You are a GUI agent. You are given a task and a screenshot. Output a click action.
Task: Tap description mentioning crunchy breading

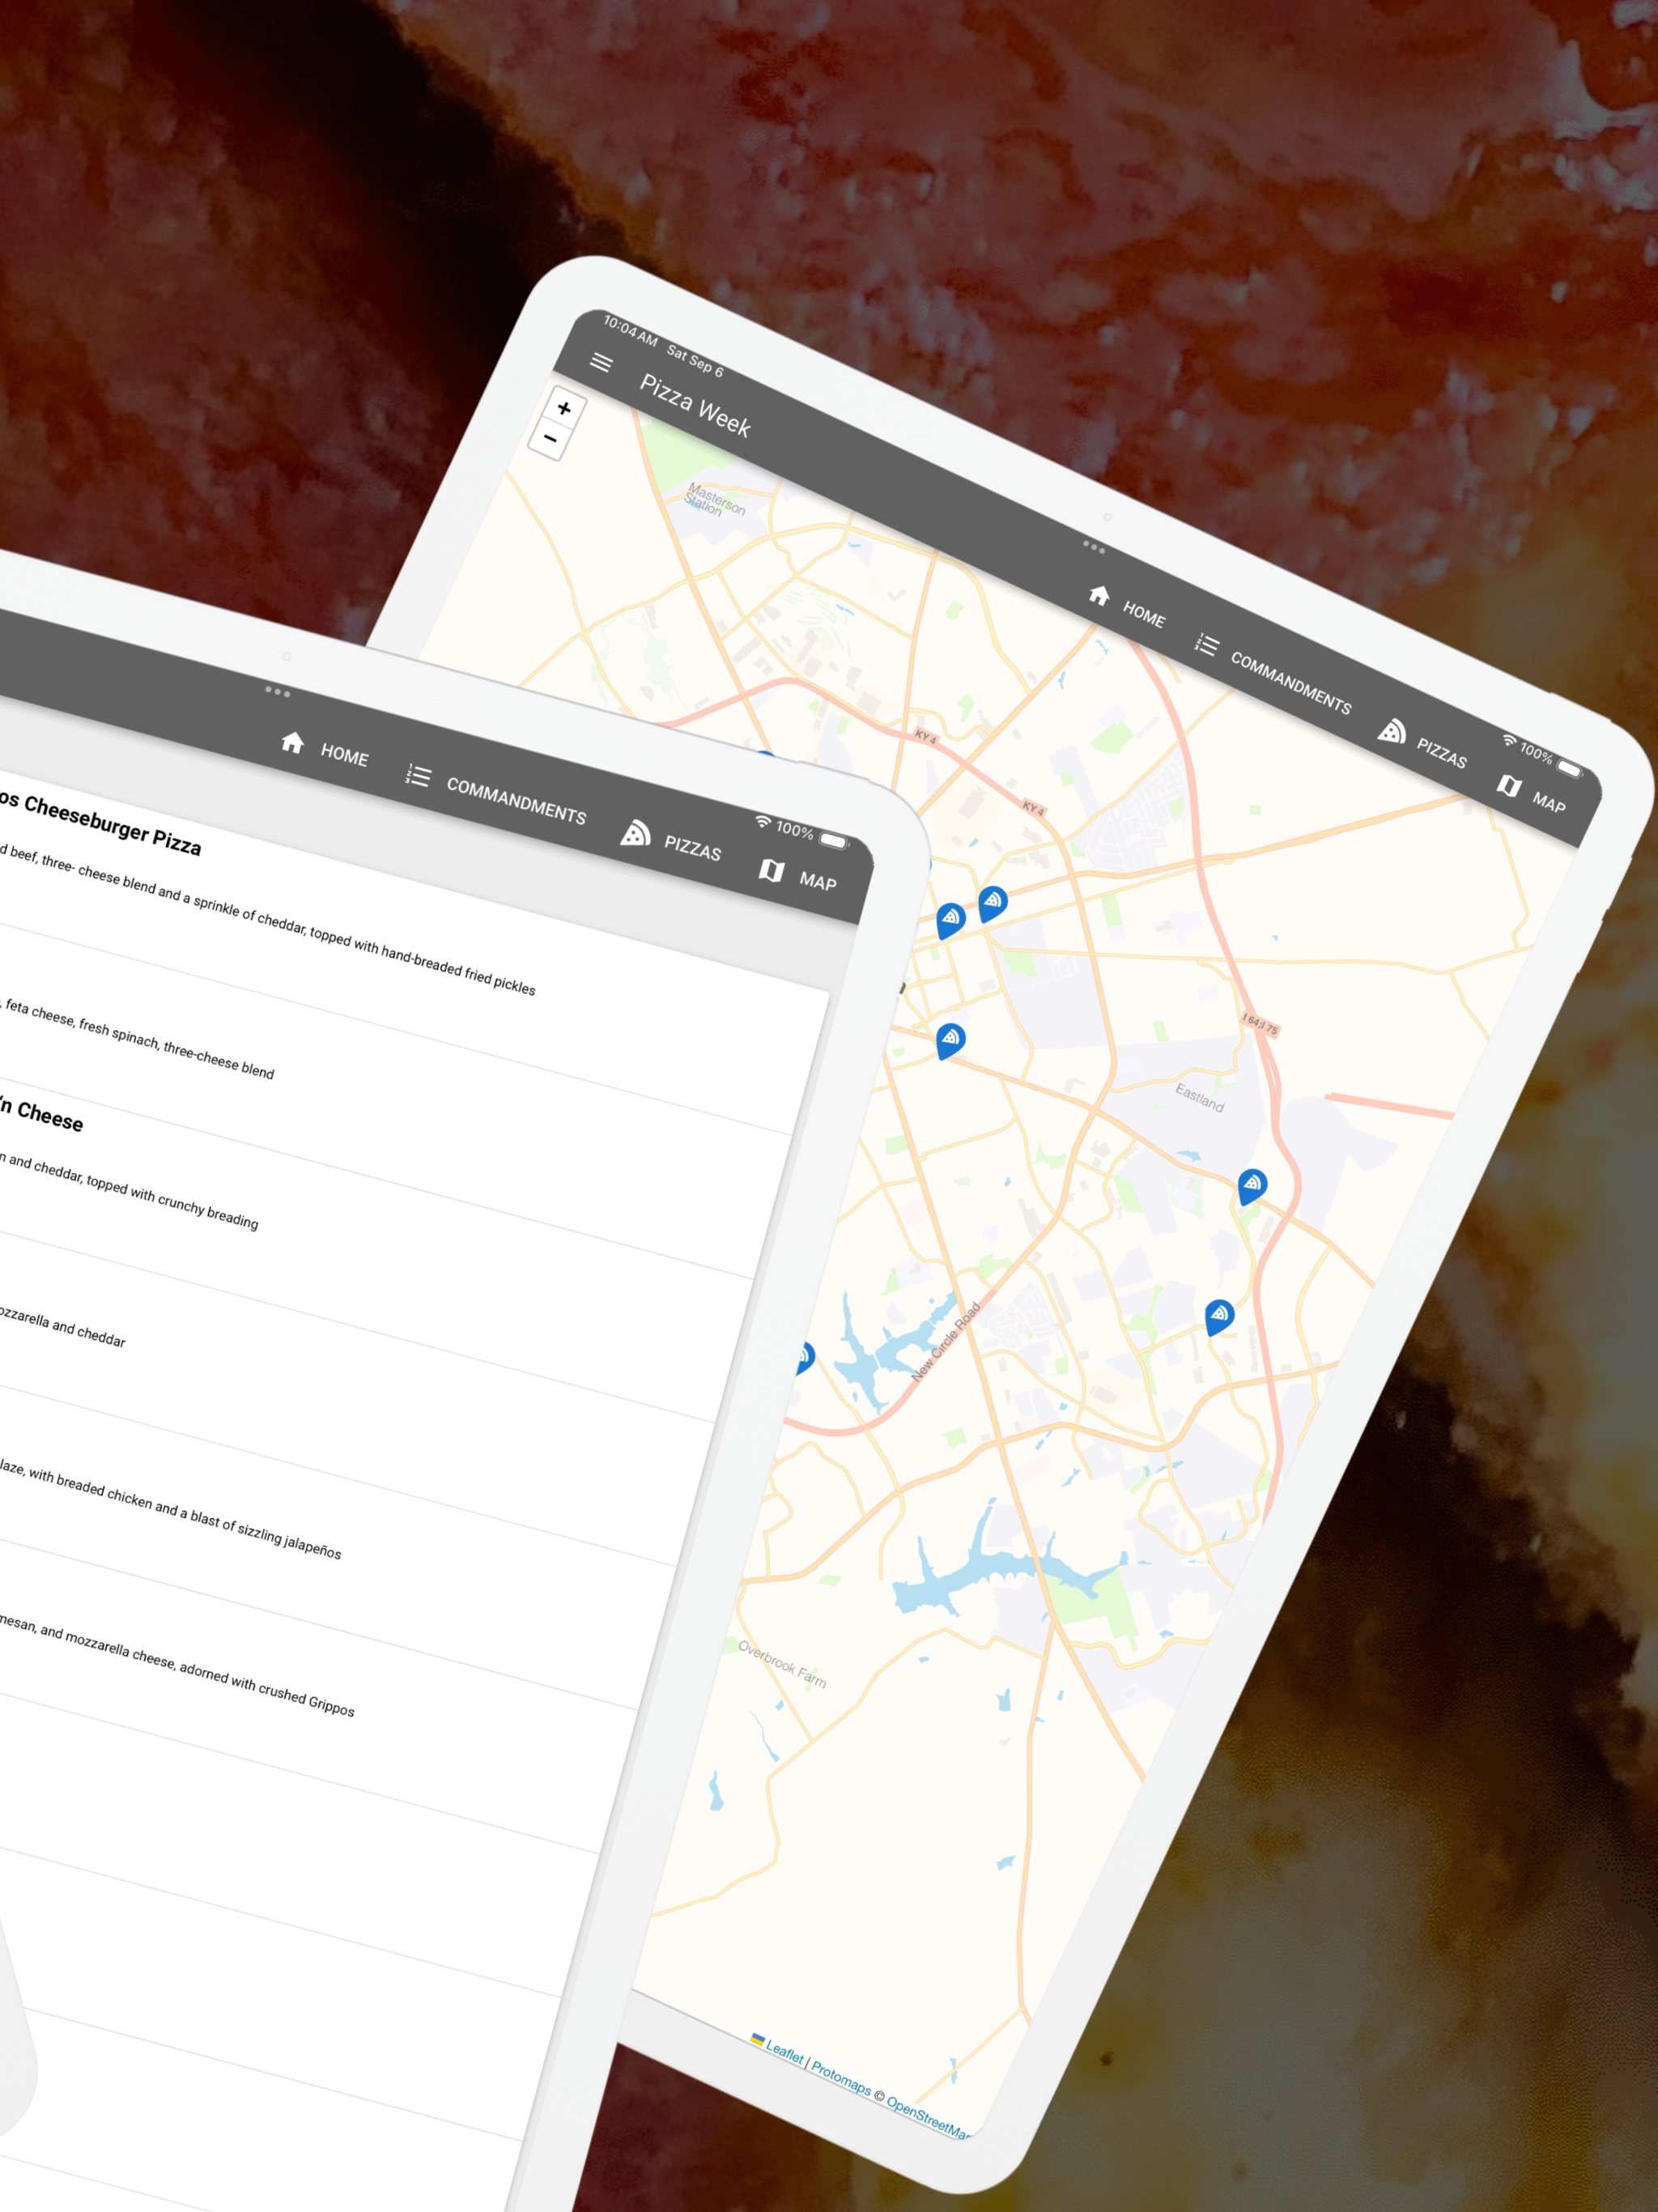[x=129, y=1191]
